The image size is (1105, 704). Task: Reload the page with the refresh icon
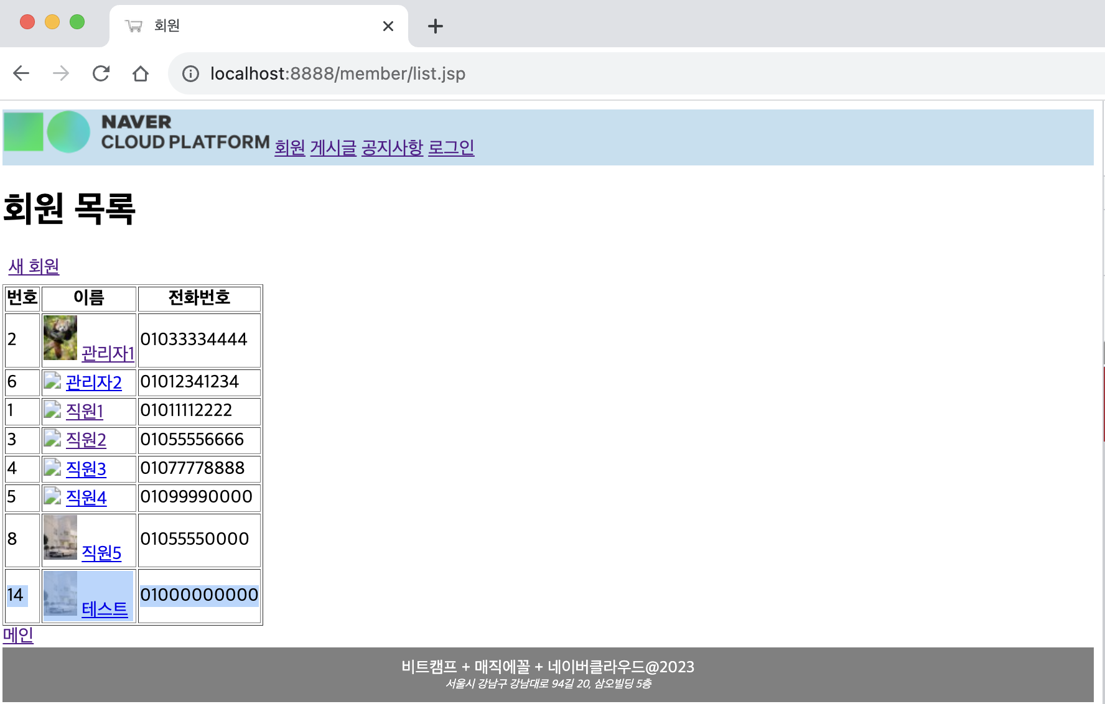pyautogui.click(x=101, y=73)
